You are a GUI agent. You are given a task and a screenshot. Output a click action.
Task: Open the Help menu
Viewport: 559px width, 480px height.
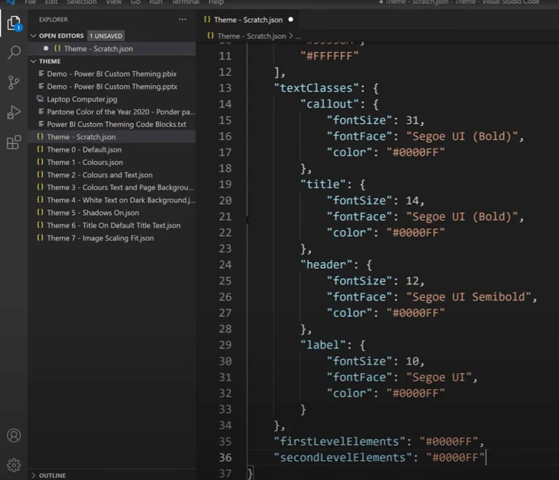click(x=216, y=2)
